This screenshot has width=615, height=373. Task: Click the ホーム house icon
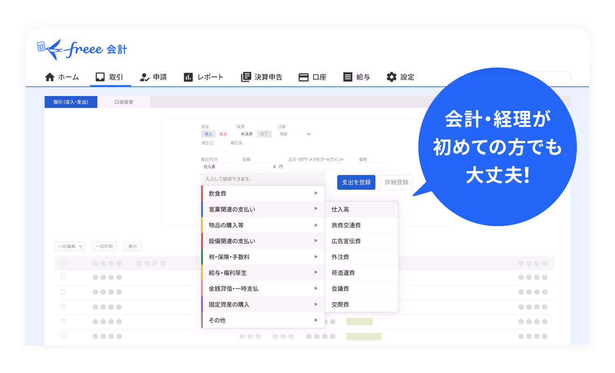pos(50,77)
